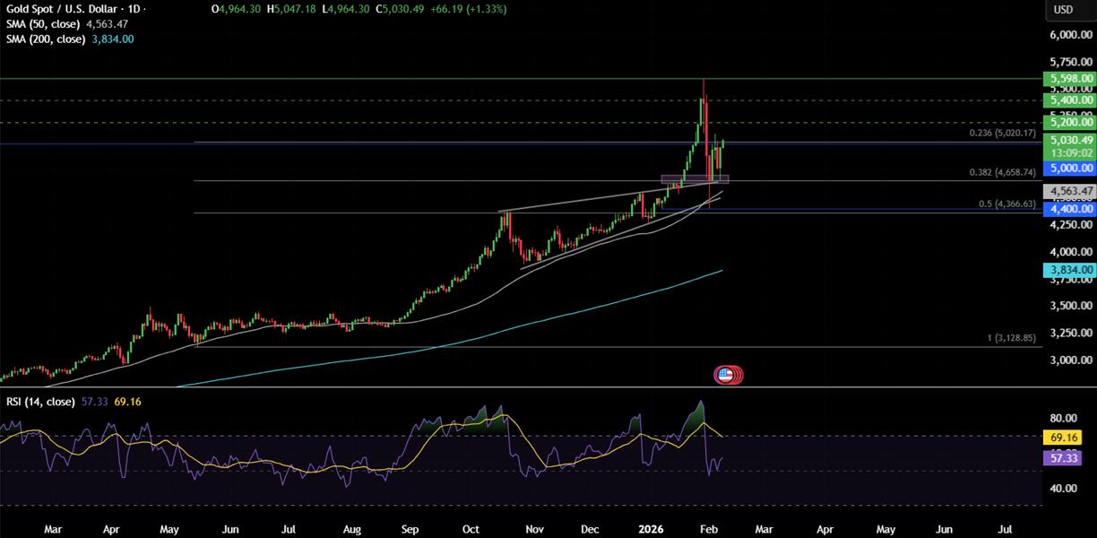Image resolution: width=1097 pixels, height=538 pixels.
Task: Click the current price 5,030.49 label
Action: click(1069, 140)
